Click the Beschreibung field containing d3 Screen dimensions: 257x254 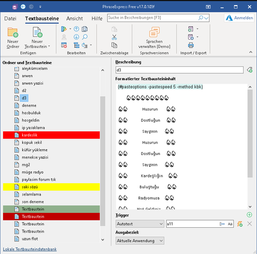coord(179,70)
